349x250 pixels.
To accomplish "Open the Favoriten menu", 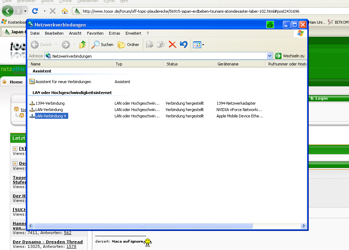I will [x=95, y=33].
